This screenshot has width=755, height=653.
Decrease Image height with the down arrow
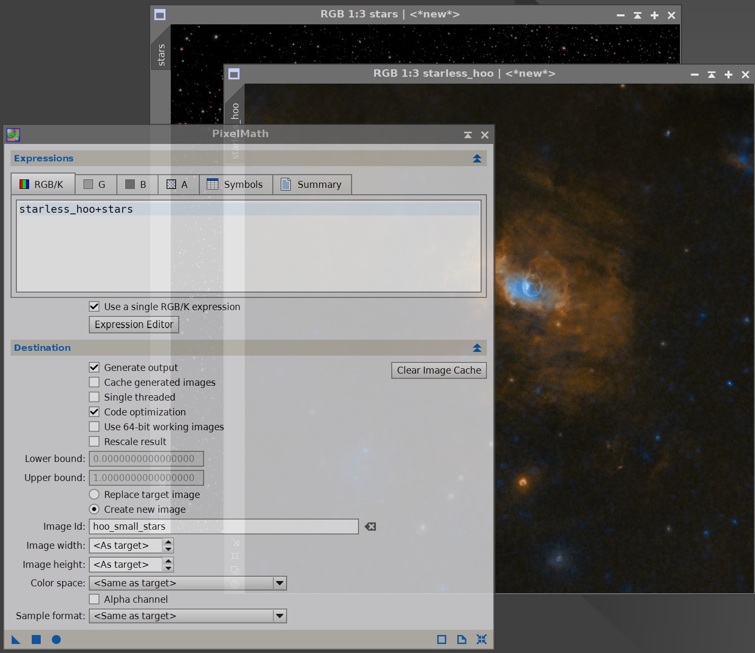point(168,568)
